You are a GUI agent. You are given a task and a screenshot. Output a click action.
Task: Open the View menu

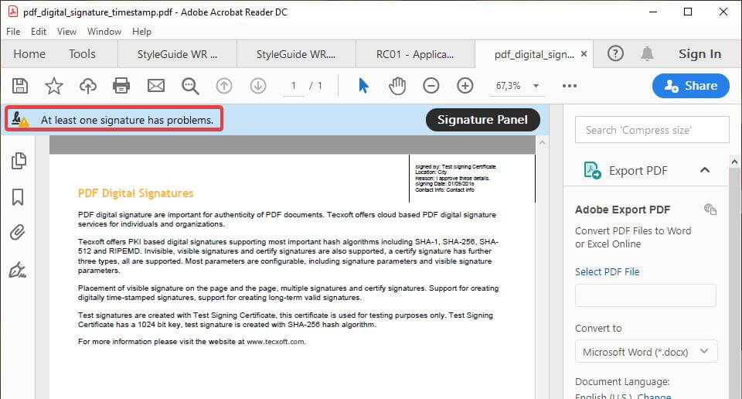[66, 31]
